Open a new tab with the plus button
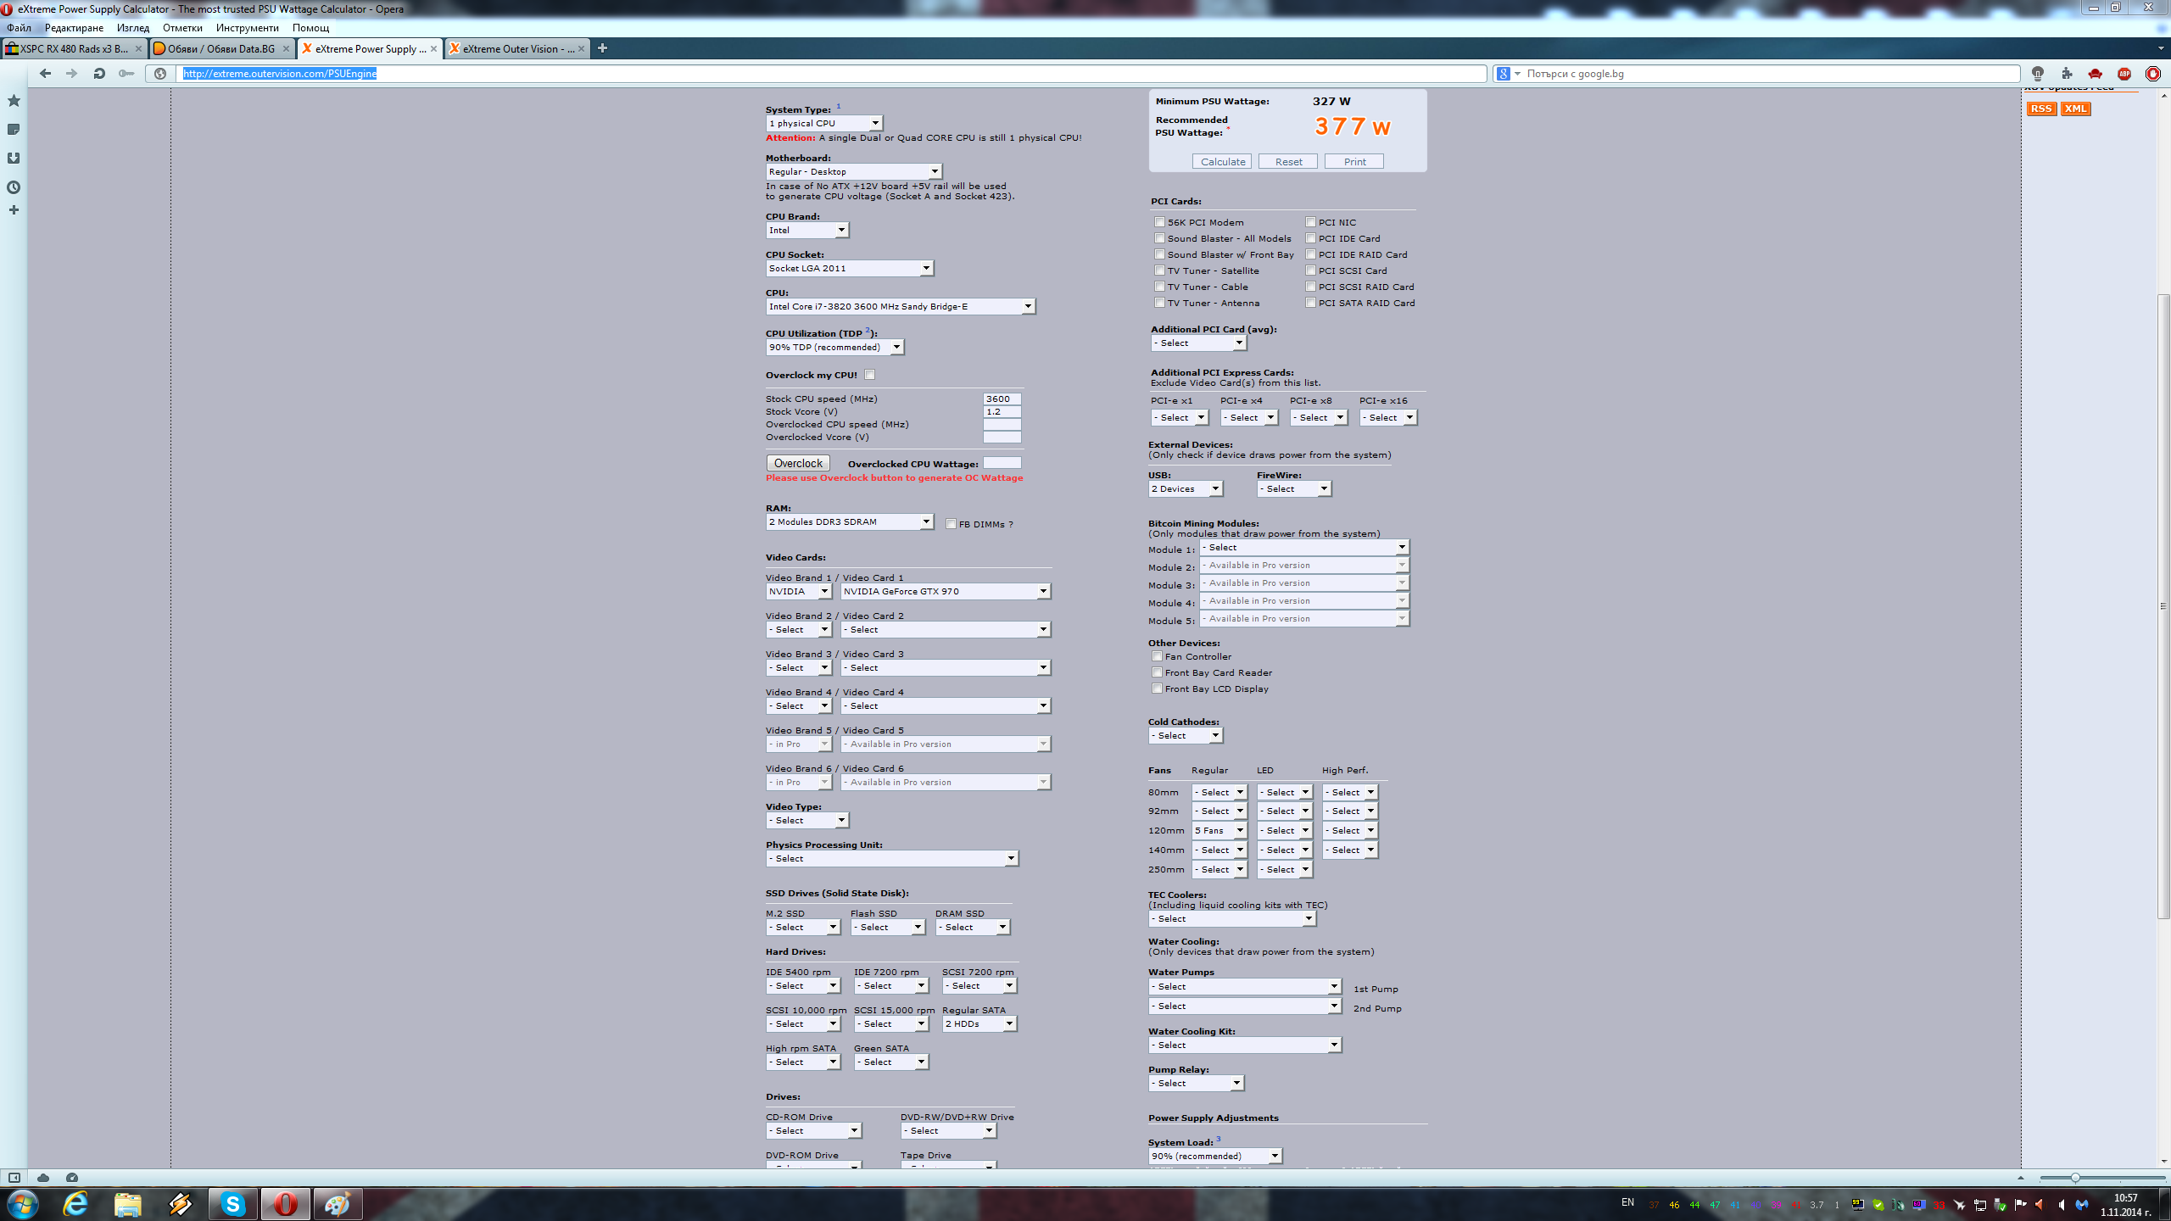Image resolution: width=2171 pixels, height=1221 pixels. 602,48
